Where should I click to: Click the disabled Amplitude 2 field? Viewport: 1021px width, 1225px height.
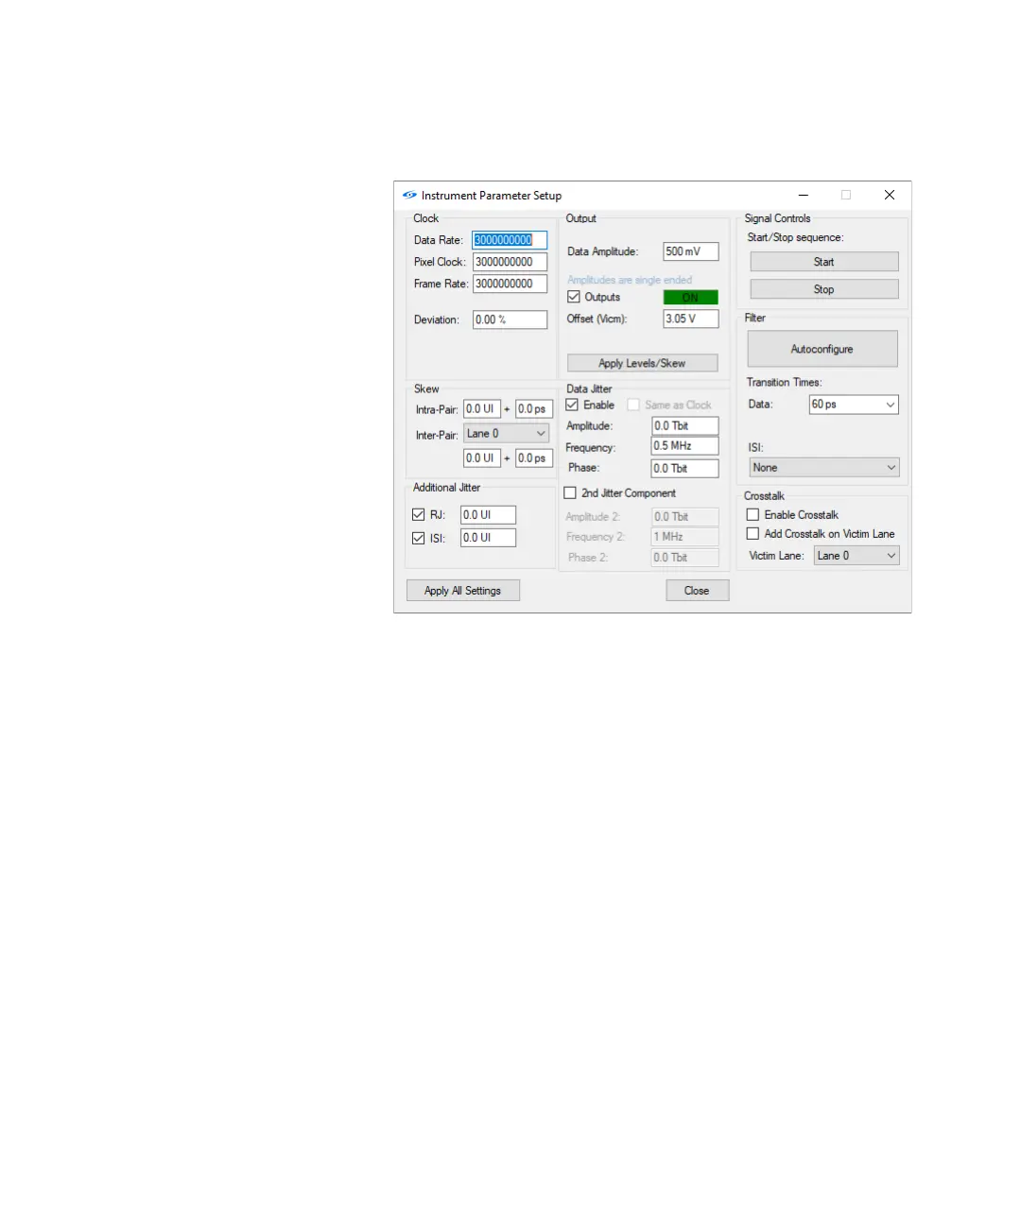[x=685, y=517]
